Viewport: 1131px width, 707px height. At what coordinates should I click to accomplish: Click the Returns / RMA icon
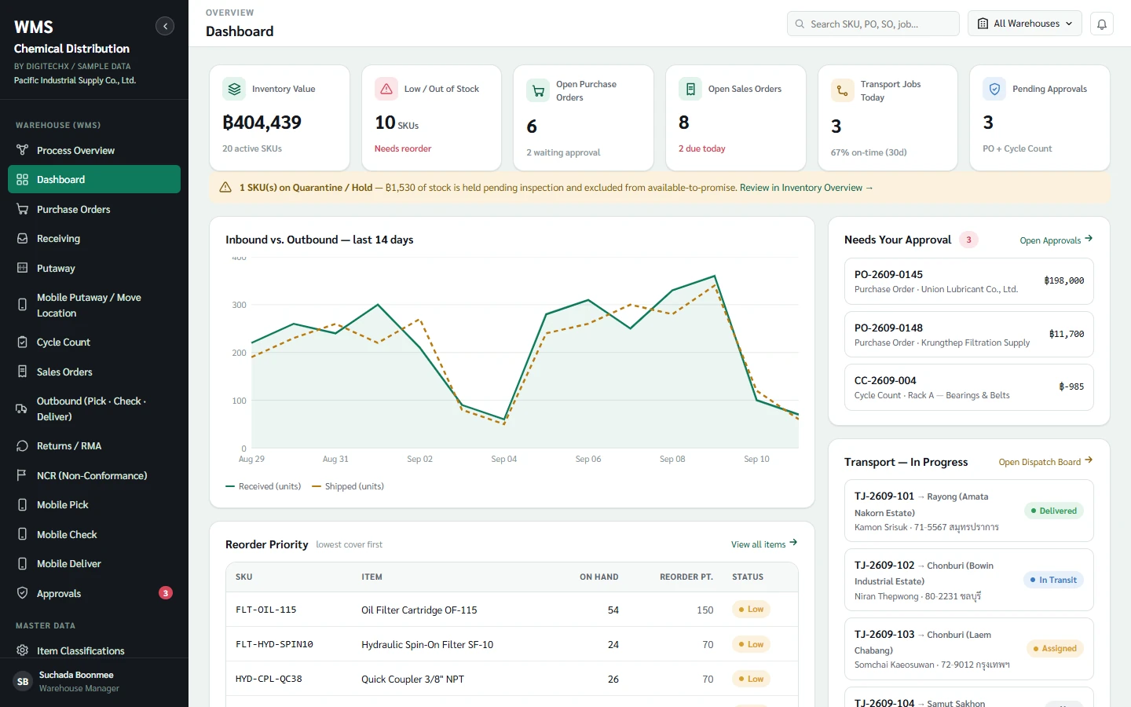(x=22, y=445)
